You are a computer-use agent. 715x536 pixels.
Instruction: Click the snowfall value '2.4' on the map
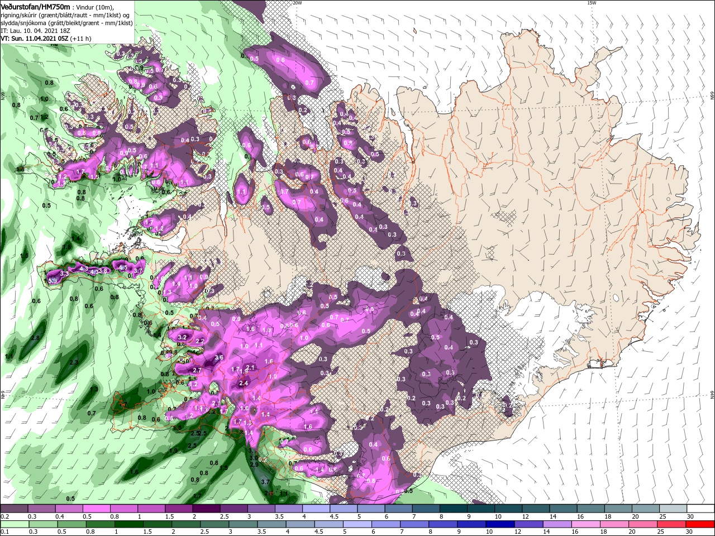point(244,384)
